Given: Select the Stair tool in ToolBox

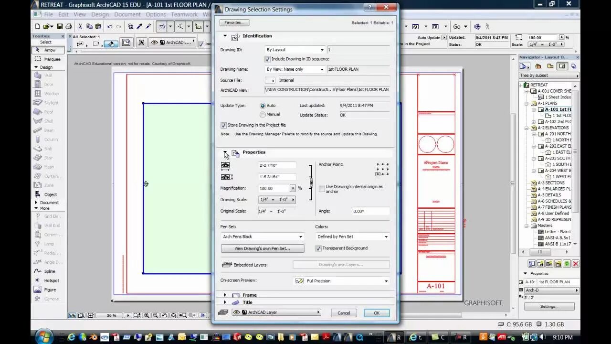Looking at the screenshot, I should (49, 158).
